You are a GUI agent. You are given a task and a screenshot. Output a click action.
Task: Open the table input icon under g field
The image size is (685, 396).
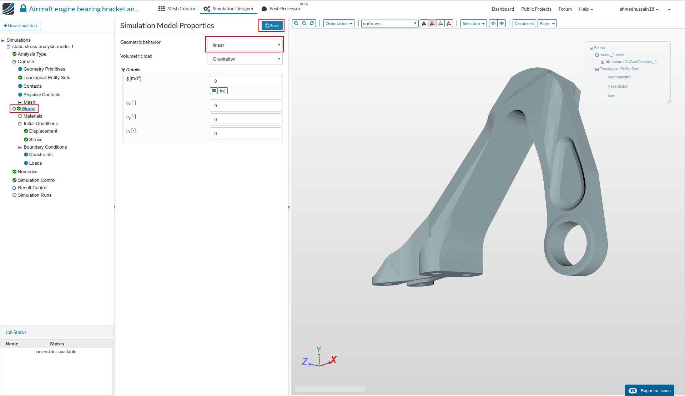click(213, 91)
